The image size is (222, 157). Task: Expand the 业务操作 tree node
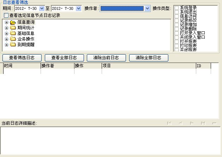[x=6, y=39]
